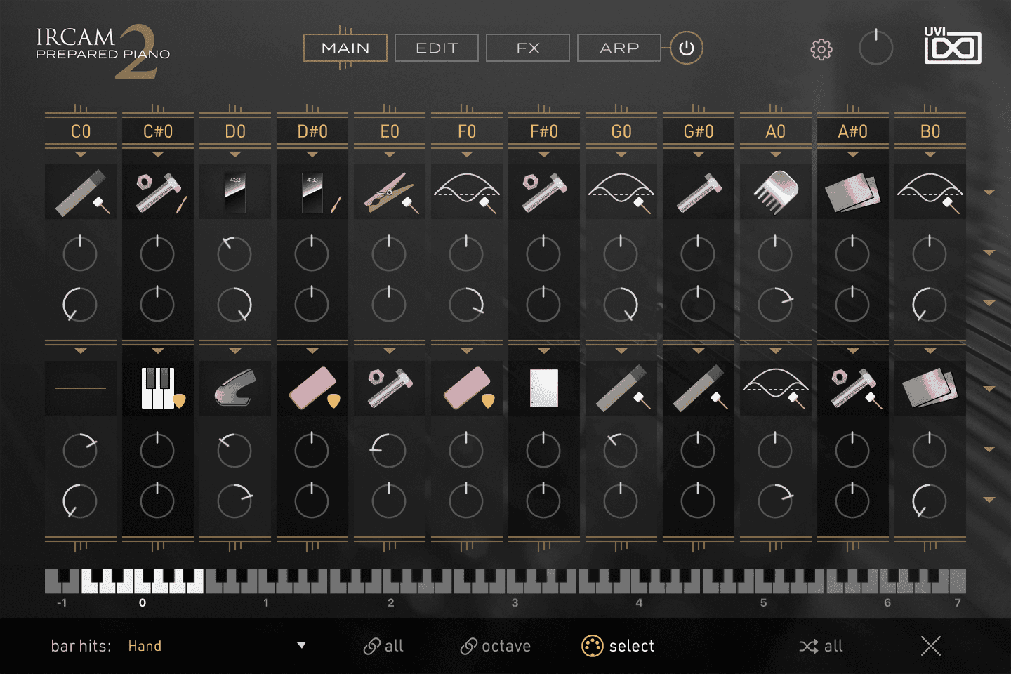1011x674 pixels.
Task: Toggle the power button next to ARP
Action: tap(685, 48)
